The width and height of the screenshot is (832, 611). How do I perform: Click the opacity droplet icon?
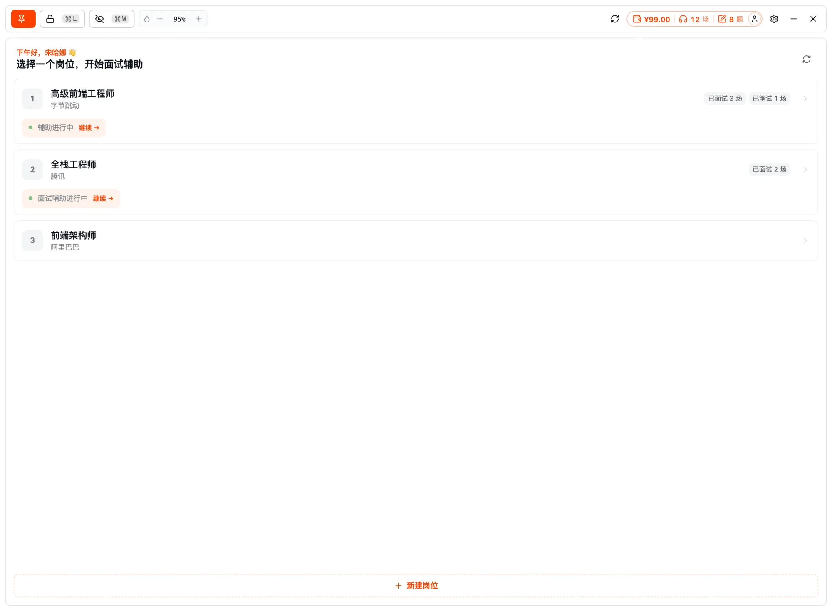pos(147,19)
